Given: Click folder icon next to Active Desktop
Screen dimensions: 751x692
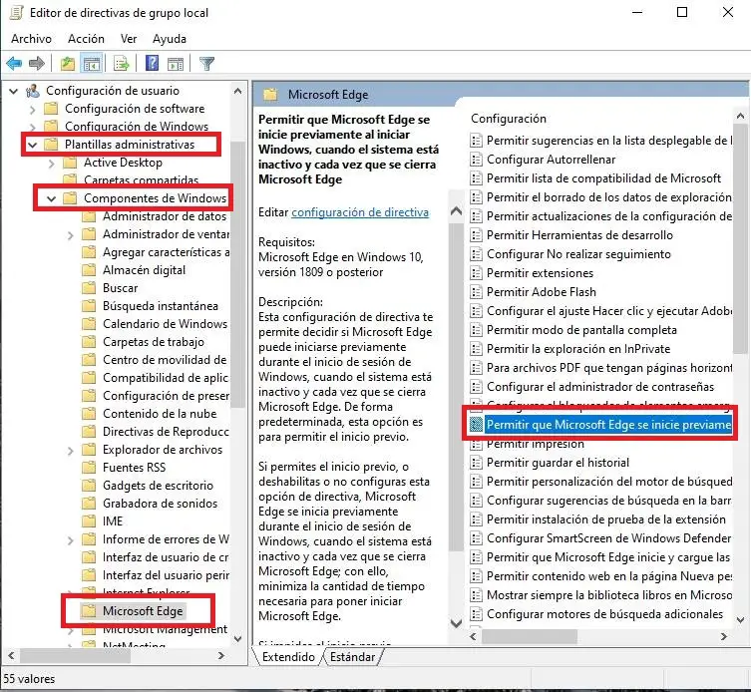Looking at the screenshot, I should (70, 163).
